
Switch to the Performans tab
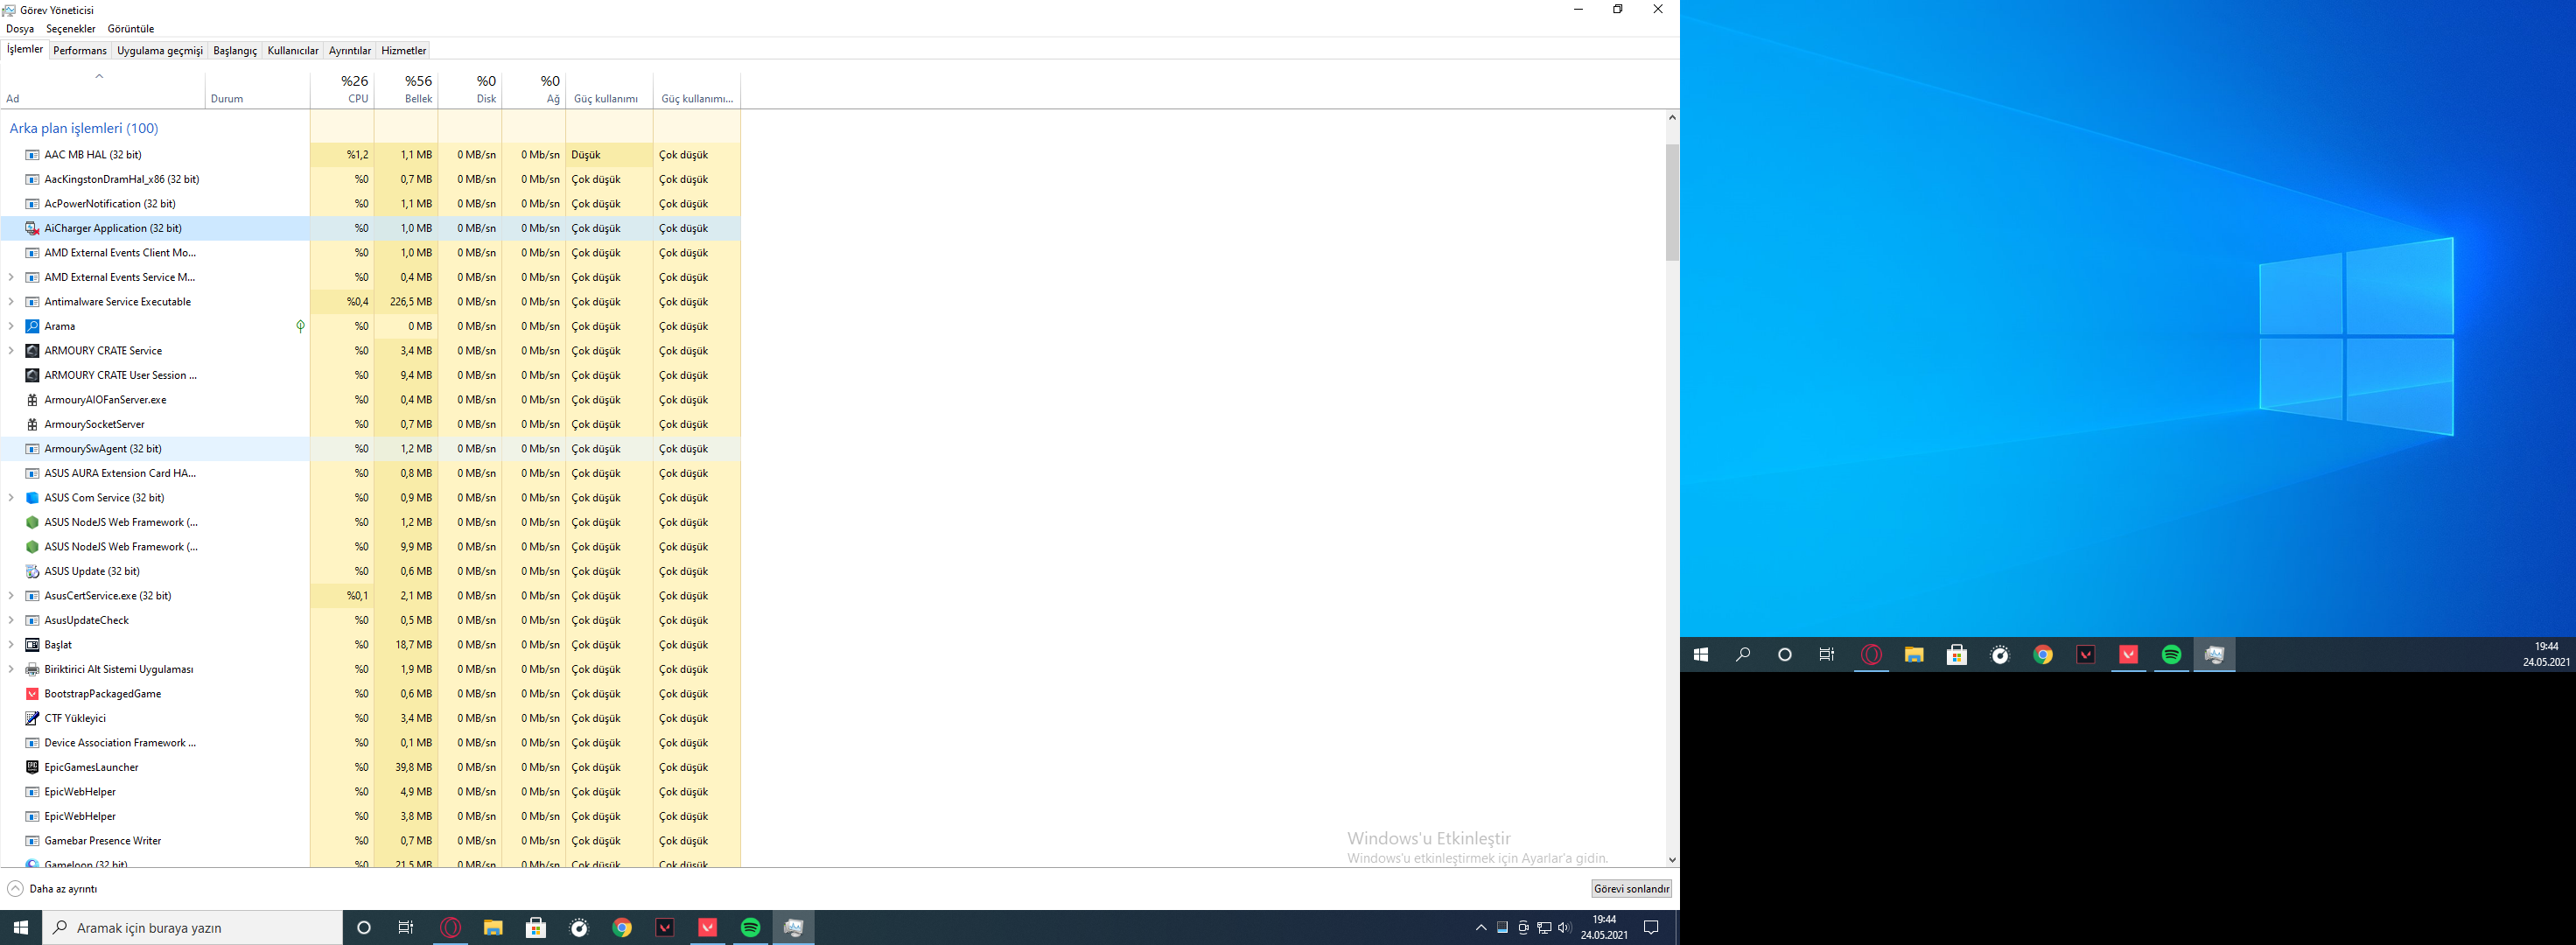click(x=79, y=50)
